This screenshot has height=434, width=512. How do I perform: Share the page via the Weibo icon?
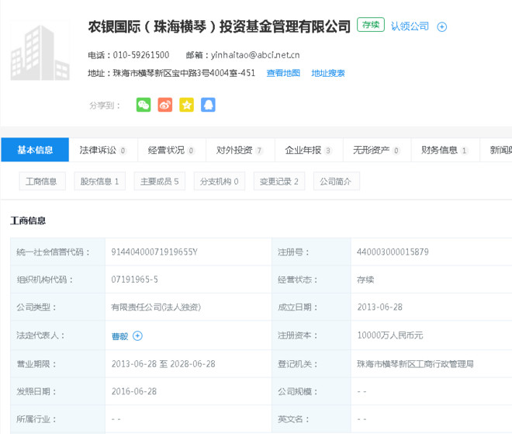tap(165, 105)
